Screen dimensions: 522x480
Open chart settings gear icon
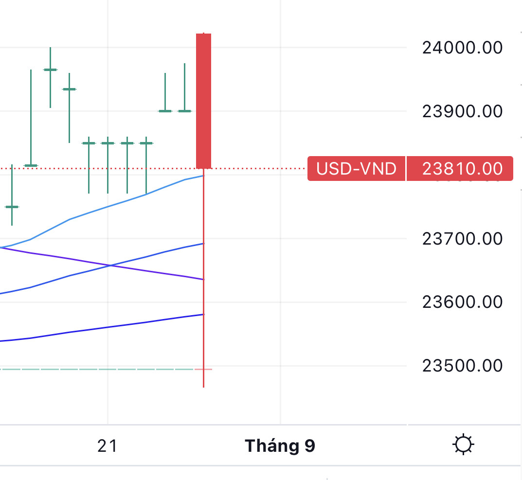[x=463, y=444]
